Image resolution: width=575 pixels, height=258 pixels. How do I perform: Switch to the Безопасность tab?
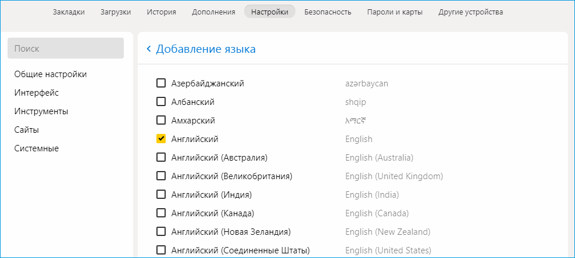[328, 12]
